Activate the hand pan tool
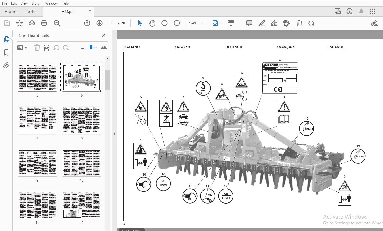383x231 pixels. pos(152,23)
